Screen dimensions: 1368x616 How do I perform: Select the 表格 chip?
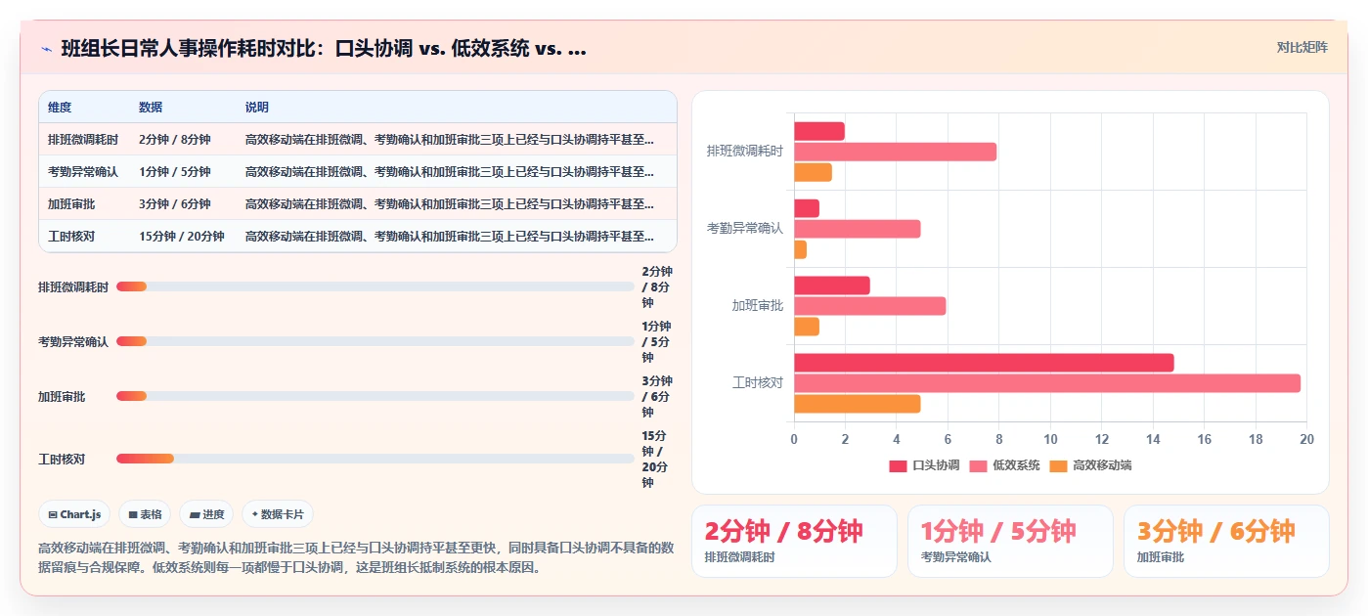pyautogui.click(x=145, y=514)
